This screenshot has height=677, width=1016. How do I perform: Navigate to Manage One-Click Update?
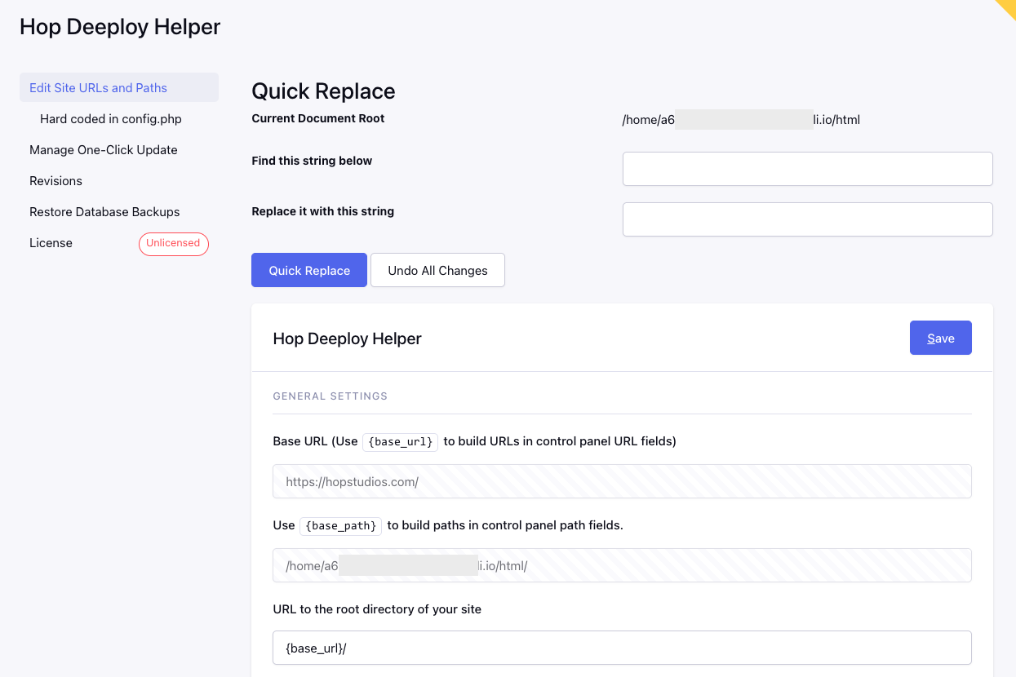pyautogui.click(x=103, y=149)
